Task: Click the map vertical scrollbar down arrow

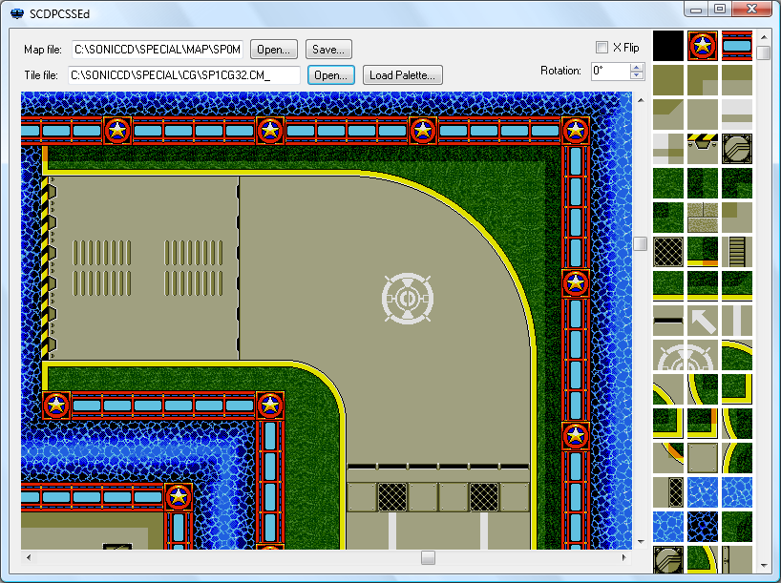Action: [641, 542]
